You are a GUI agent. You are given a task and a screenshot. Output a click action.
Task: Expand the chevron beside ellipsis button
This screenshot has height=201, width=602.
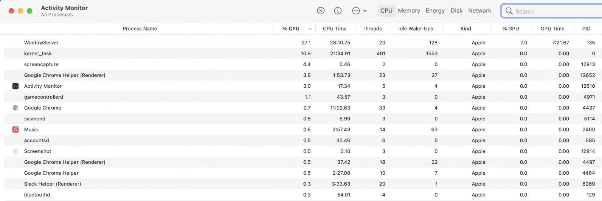365,11
